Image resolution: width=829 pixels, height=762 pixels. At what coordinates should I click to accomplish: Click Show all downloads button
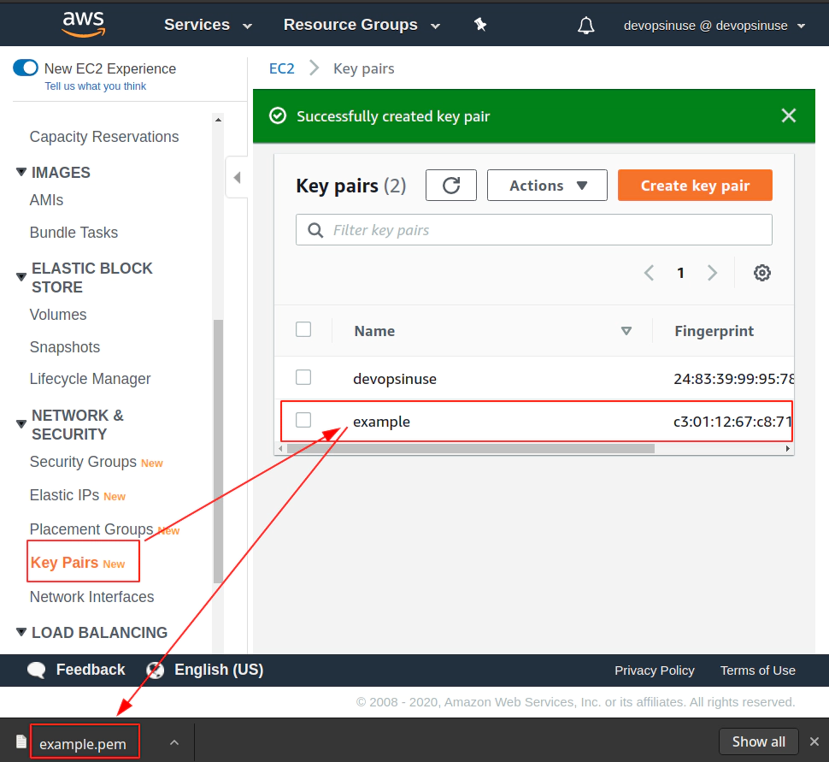pos(758,741)
